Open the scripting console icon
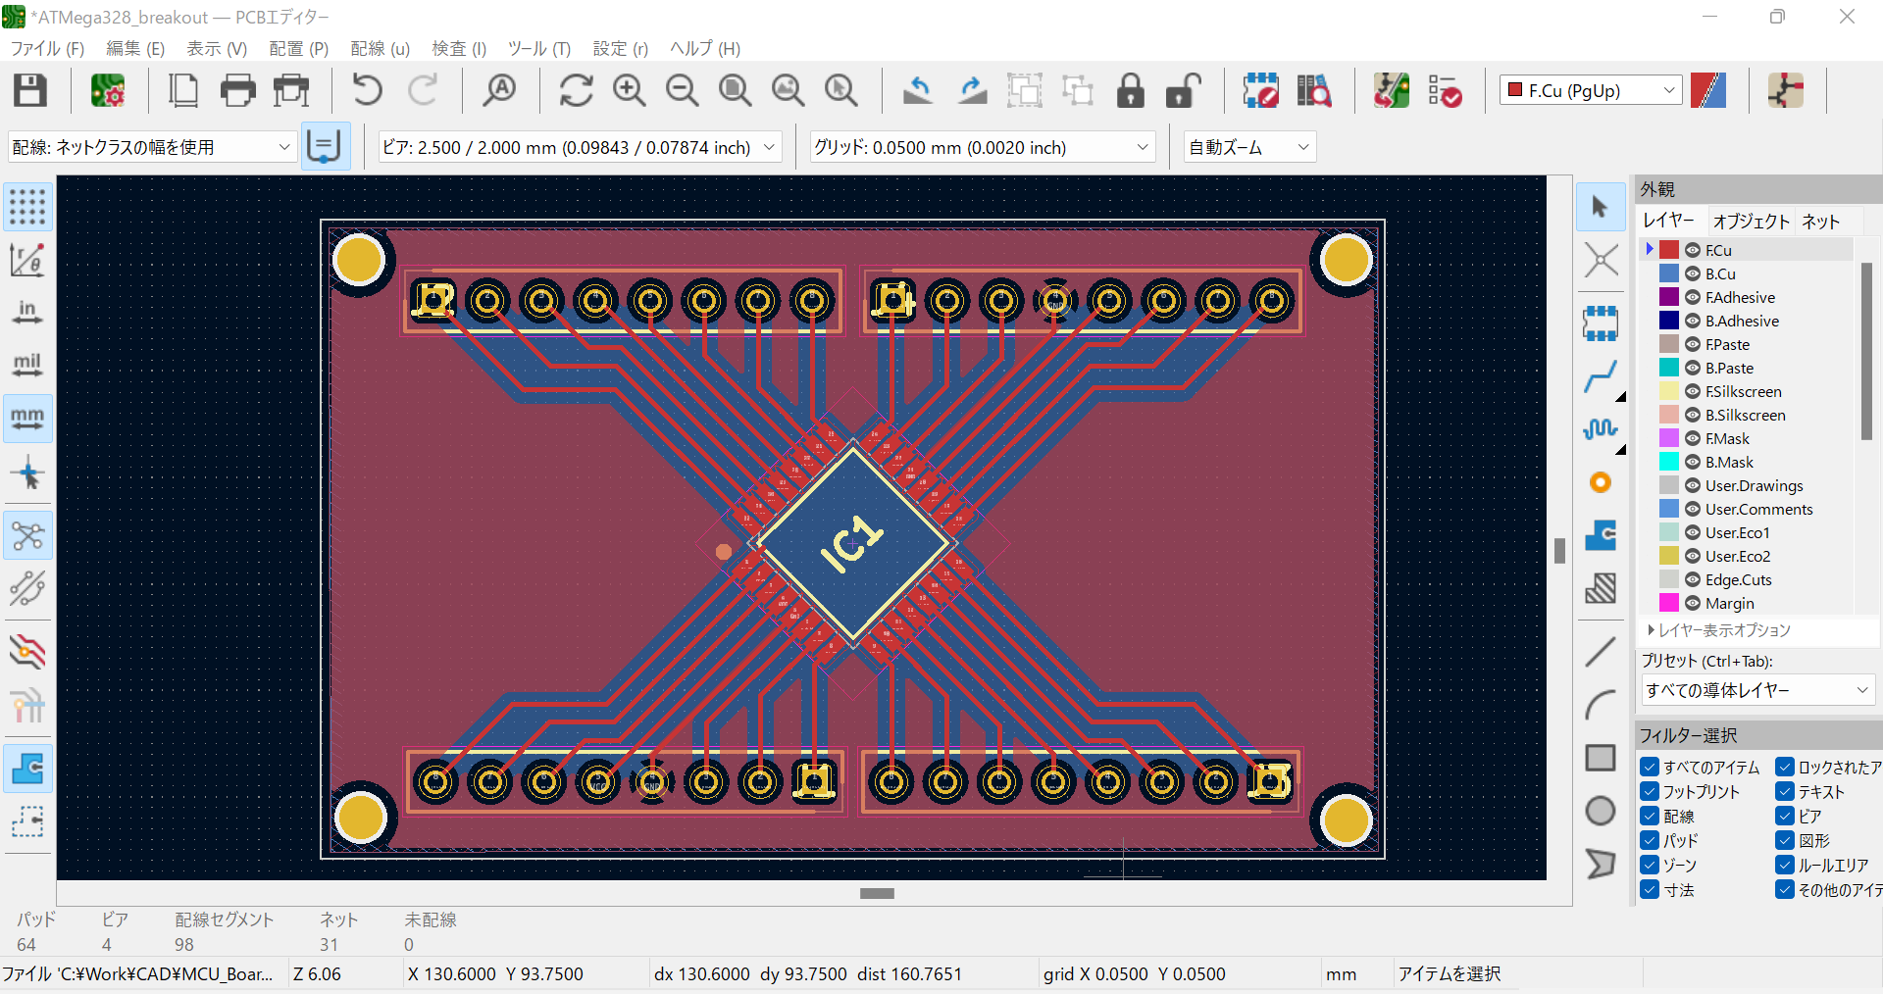The width and height of the screenshot is (1883, 994). pyautogui.click(x=1786, y=90)
